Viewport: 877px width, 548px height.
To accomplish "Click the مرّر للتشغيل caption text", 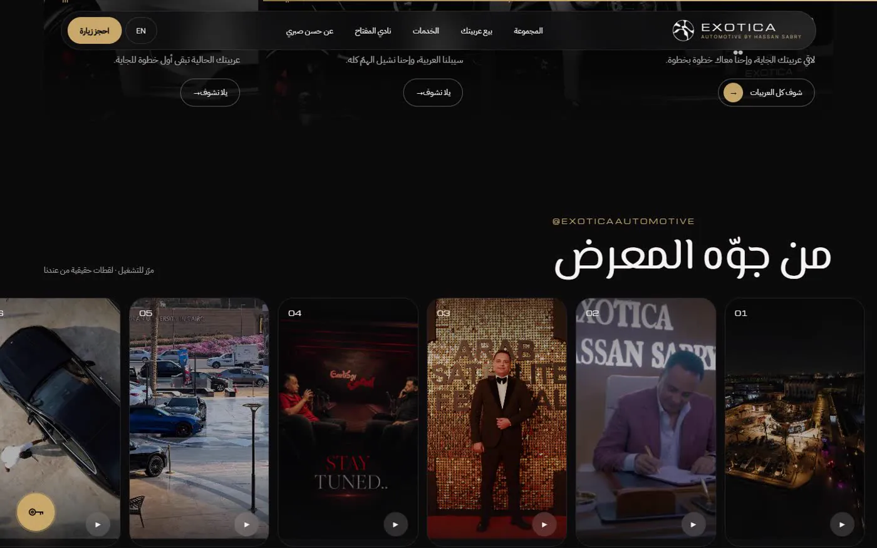I will [x=99, y=270].
